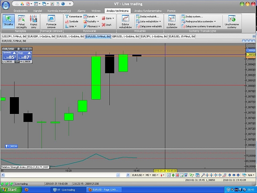
Task: Click the yellow 2010-01-31 19:45:00 time marker
Action: click(x=165, y=171)
